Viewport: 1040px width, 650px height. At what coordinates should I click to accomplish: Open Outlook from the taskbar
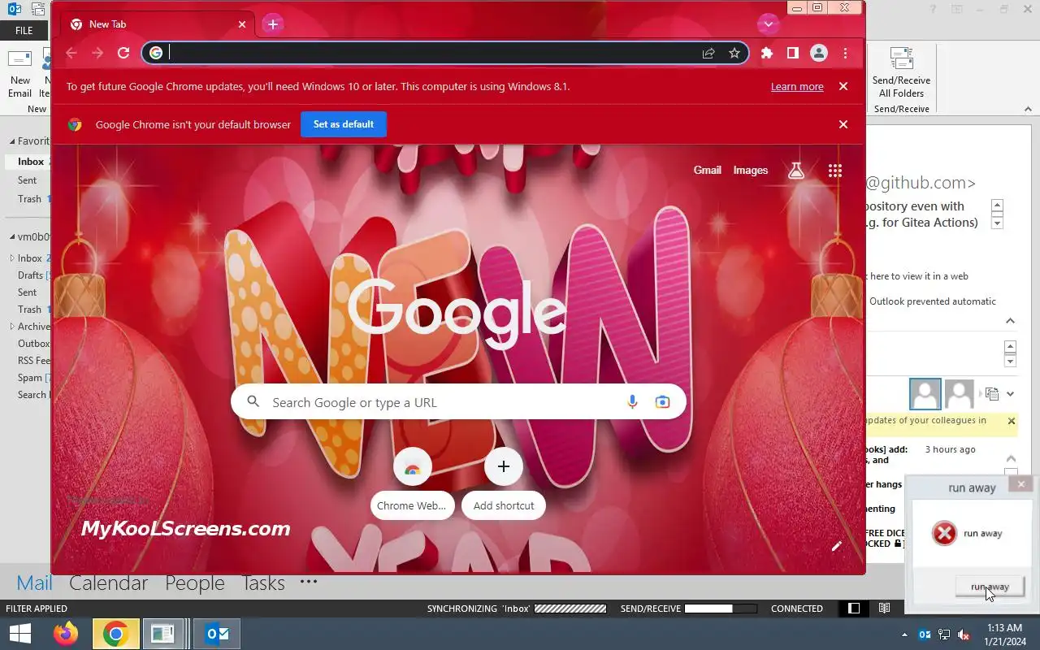(217, 634)
